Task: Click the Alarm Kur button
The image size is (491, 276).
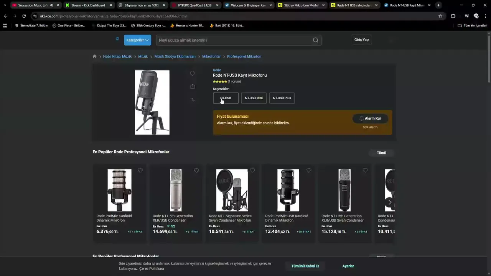Action: click(x=370, y=118)
